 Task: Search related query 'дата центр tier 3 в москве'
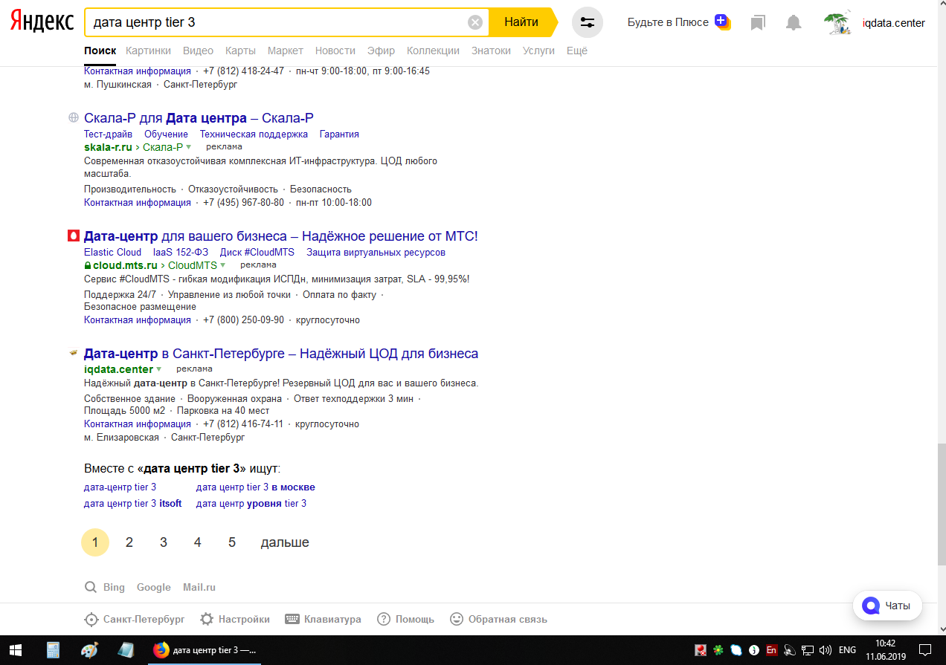[x=255, y=487]
